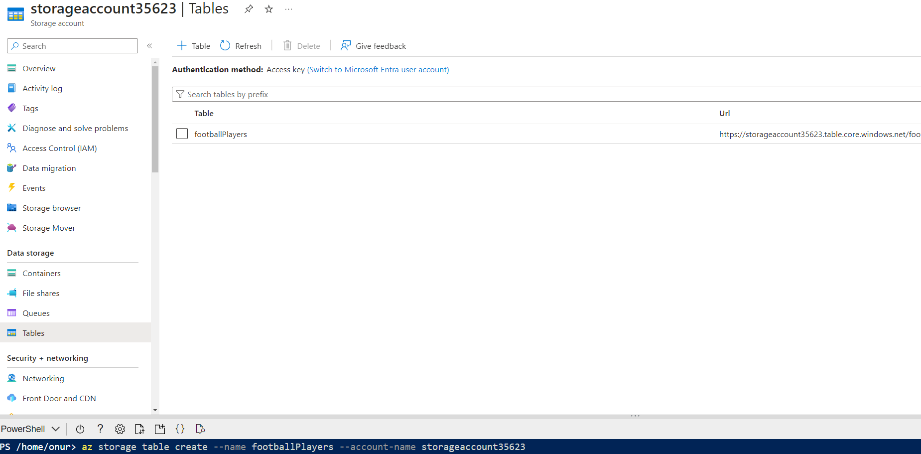Screen dimensions: 921x454
Task: Open Give feedback from the toolbar
Action: [374, 46]
